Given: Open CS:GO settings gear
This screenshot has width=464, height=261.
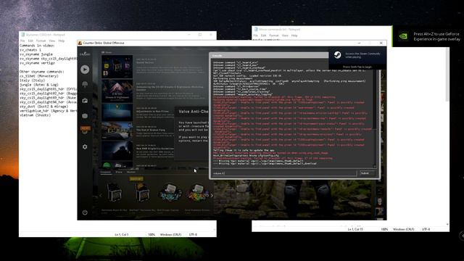Looking at the screenshot, I should point(85,146).
